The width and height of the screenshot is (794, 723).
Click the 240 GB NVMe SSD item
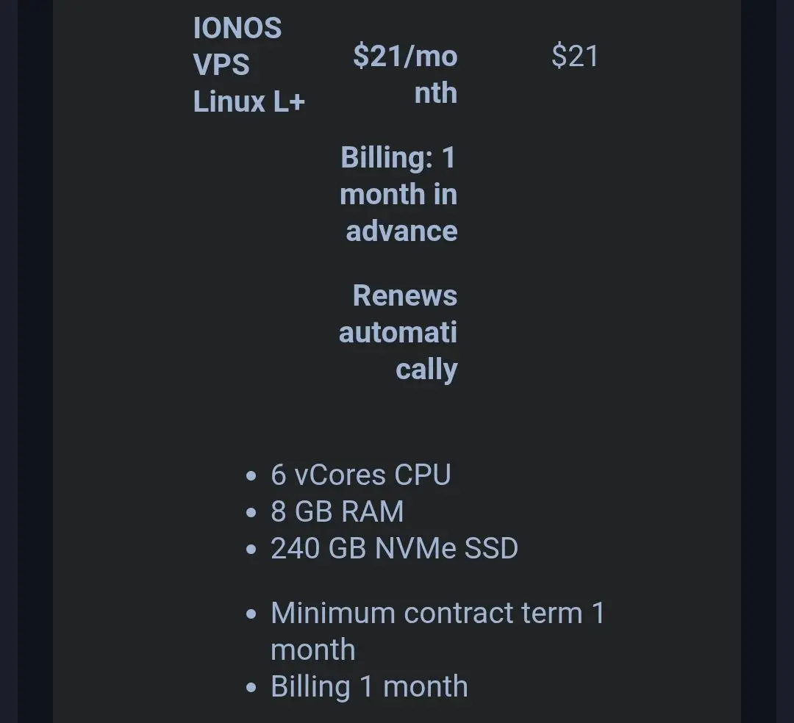click(395, 548)
